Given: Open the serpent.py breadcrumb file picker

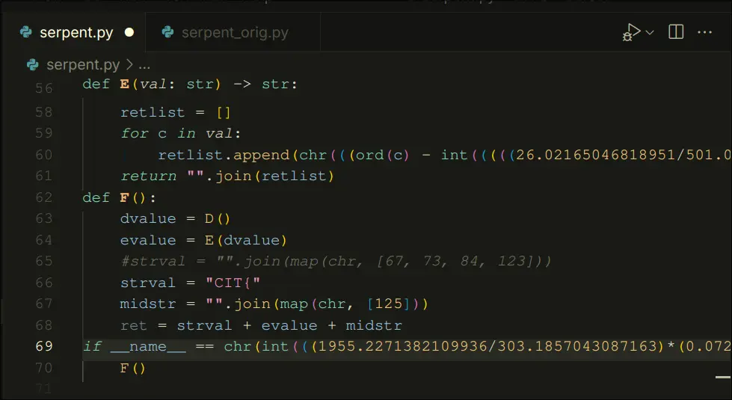Looking at the screenshot, I should pos(81,64).
